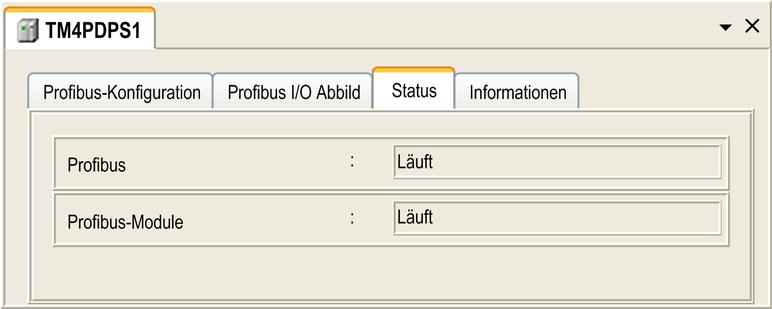Click the colon separator in the Profibus row
Viewport: 772px width, 309px height.
click(x=352, y=161)
